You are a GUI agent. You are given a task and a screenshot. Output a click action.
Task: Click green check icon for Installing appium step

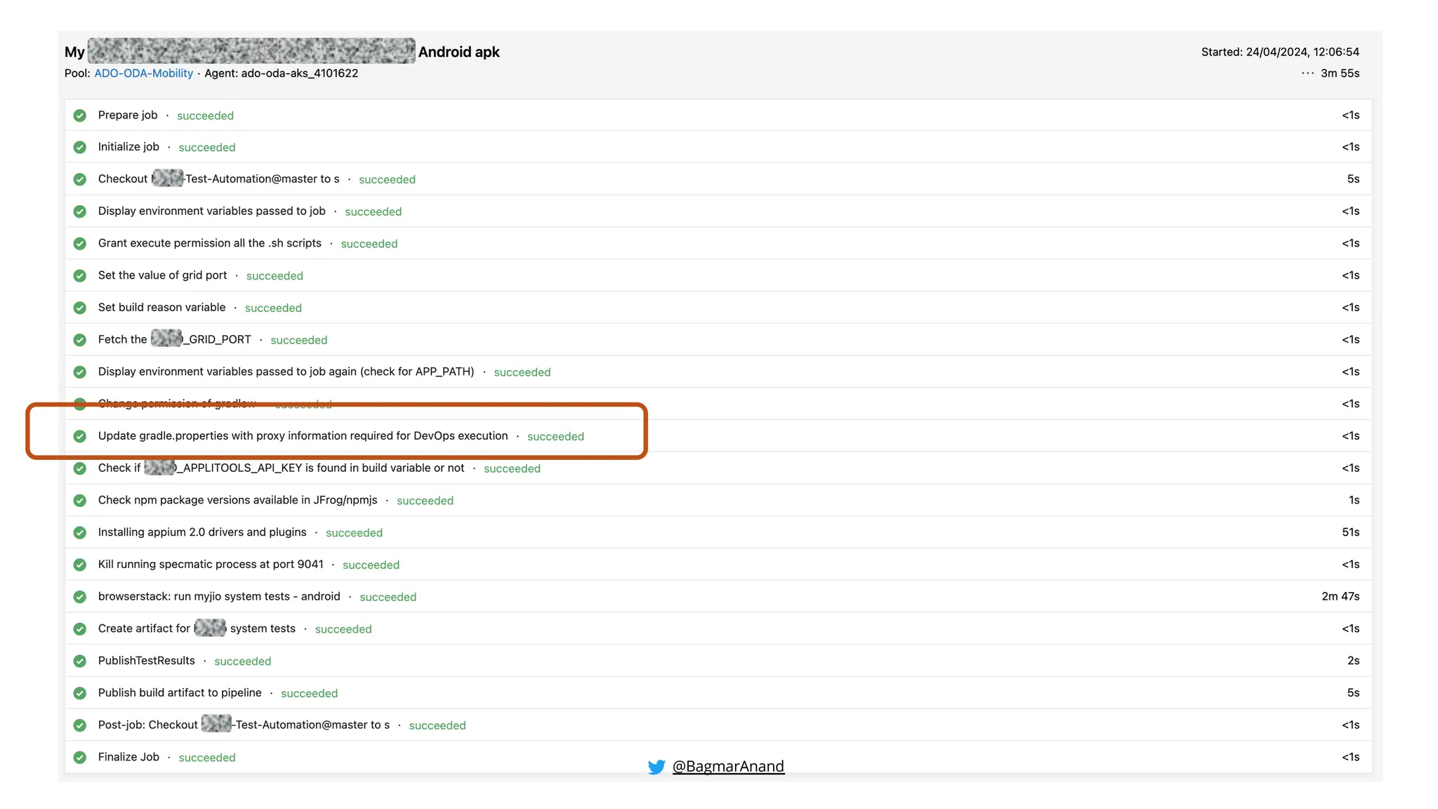pyautogui.click(x=80, y=532)
